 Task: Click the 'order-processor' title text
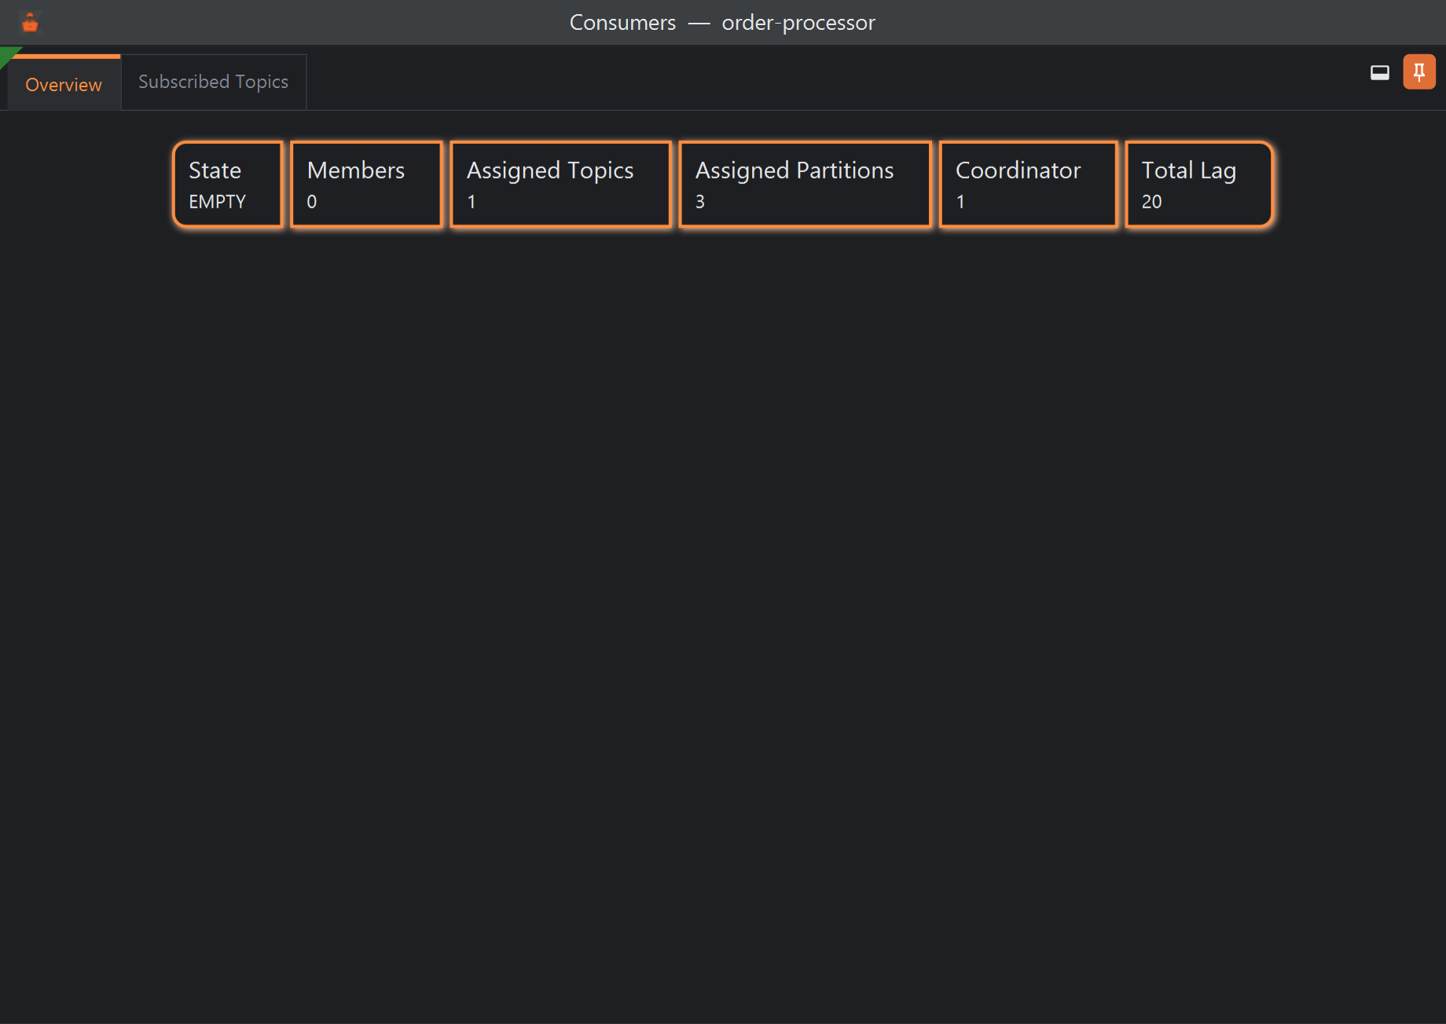coord(798,23)
